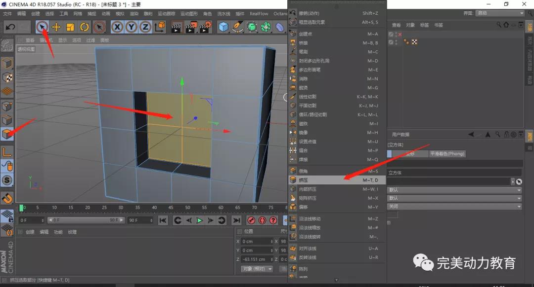The image size is (534, 287).
Task: Select the live selection arrow tool
Action: tap(43, 27)
